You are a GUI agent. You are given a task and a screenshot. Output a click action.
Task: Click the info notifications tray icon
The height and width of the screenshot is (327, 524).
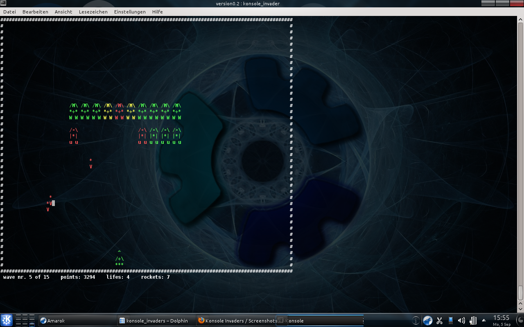416,321
